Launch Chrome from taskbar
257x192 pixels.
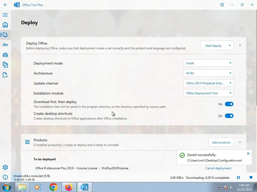(53, 187)
